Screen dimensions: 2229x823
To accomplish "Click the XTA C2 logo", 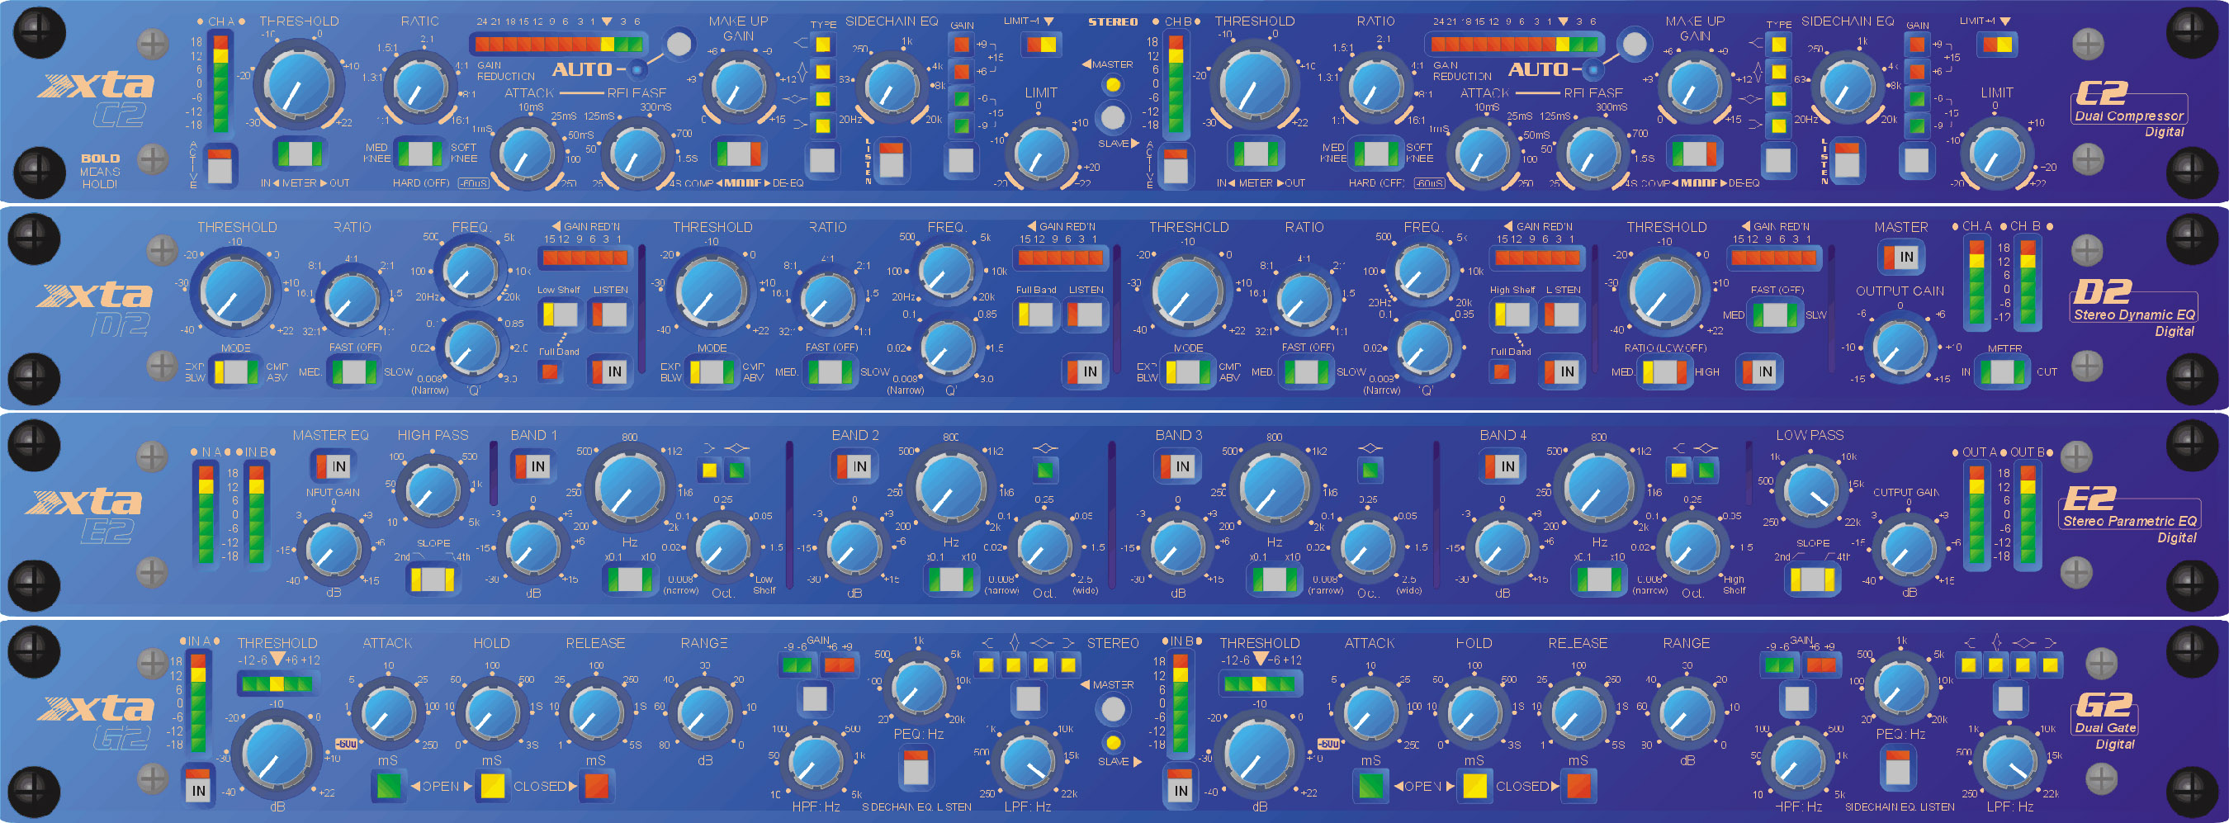I will [97, 99].
